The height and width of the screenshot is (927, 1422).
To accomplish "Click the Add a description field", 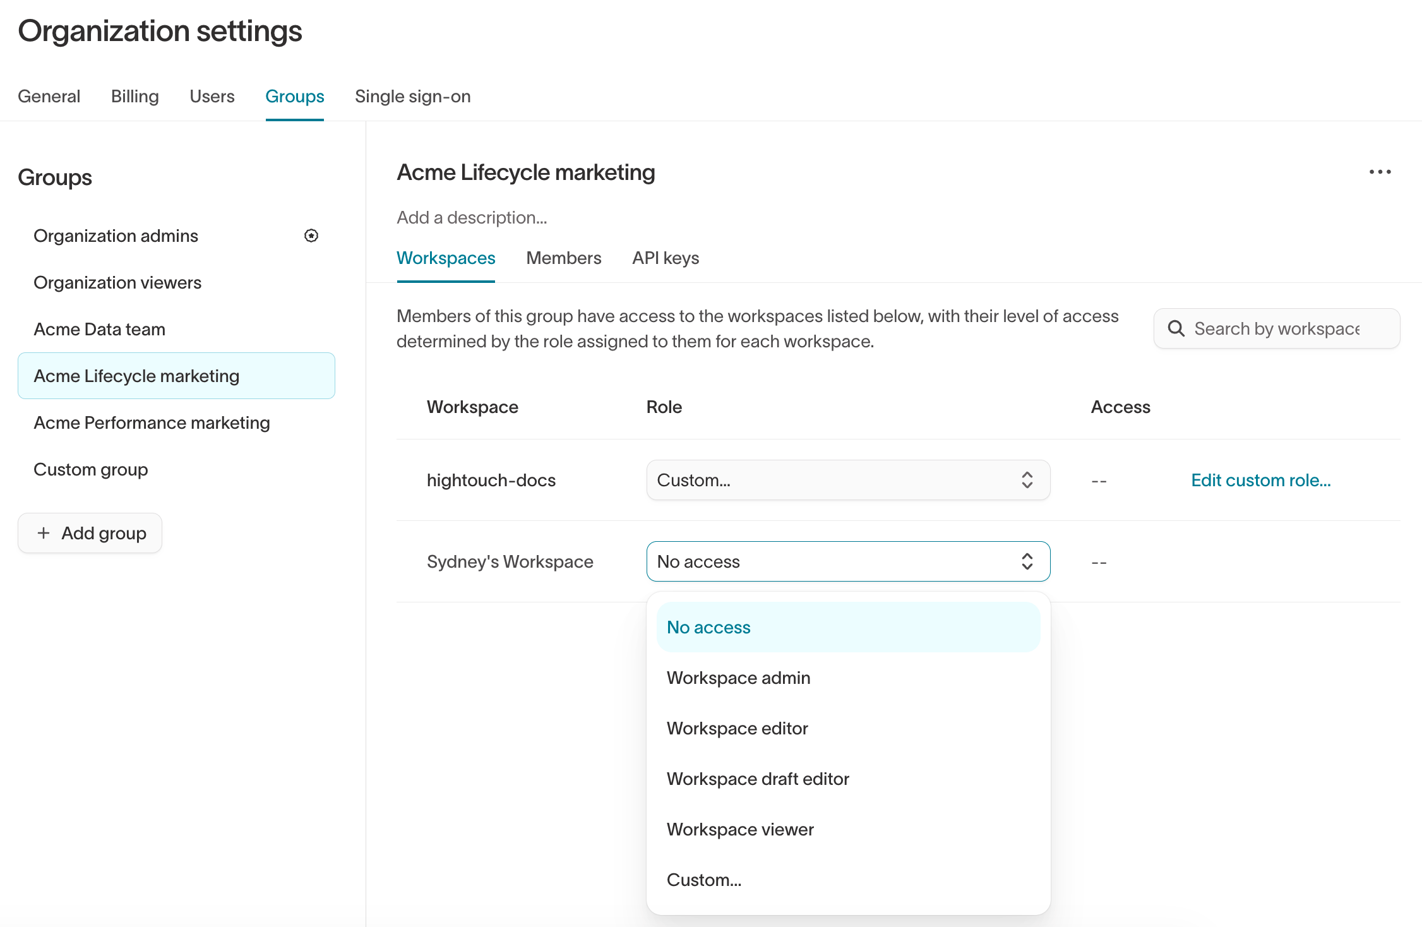I will click(x=472, y=217).
